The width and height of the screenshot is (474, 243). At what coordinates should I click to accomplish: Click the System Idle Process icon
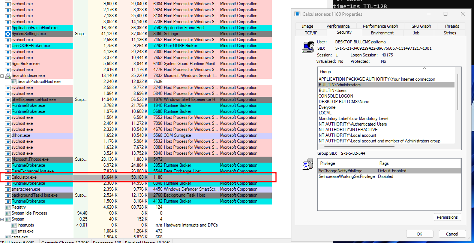(x=7, y=213)
